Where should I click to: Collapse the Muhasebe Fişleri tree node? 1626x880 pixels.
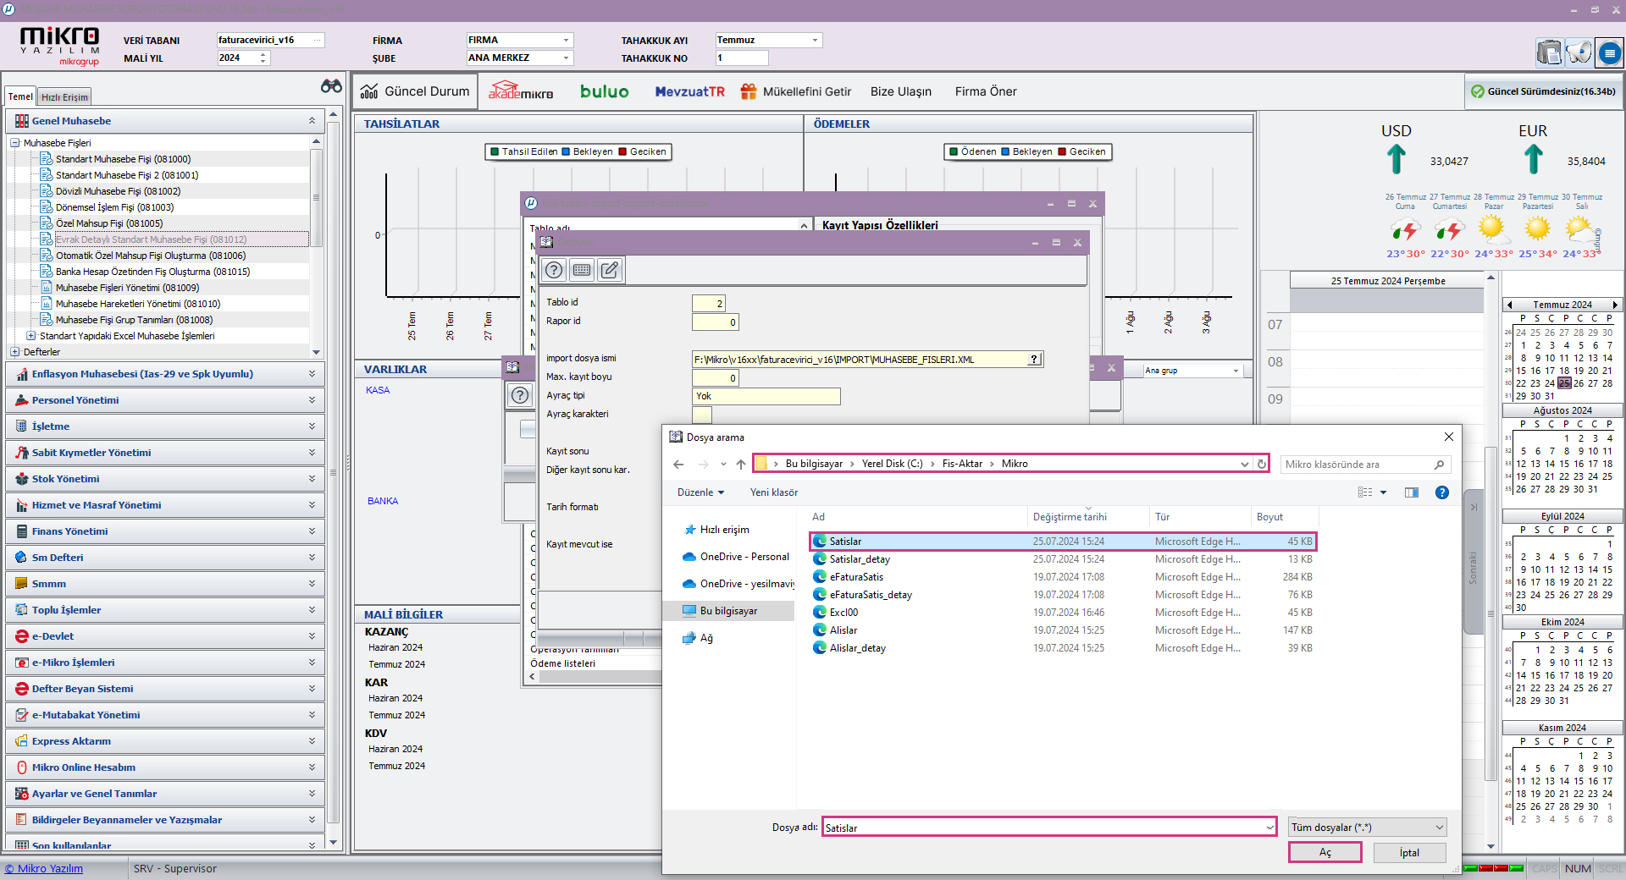[x=14, y=143]
